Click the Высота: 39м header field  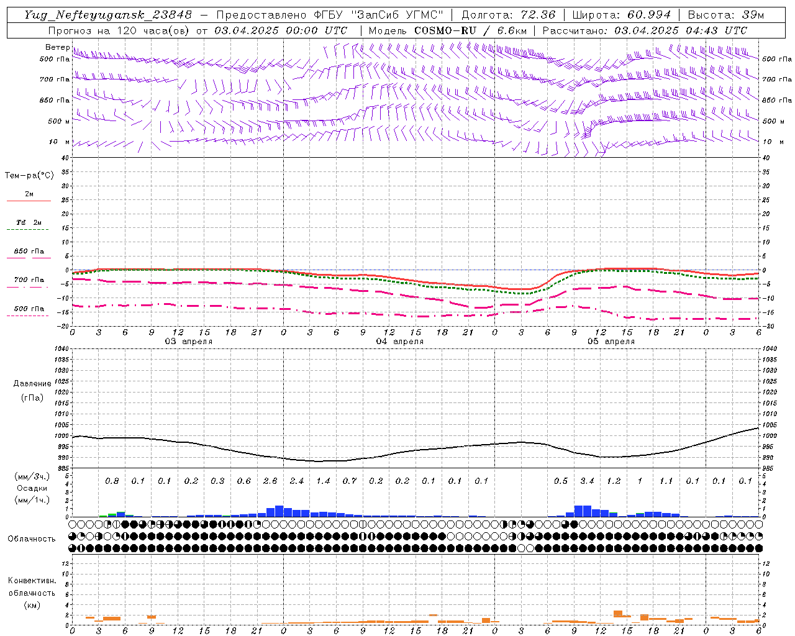(726, 15)
